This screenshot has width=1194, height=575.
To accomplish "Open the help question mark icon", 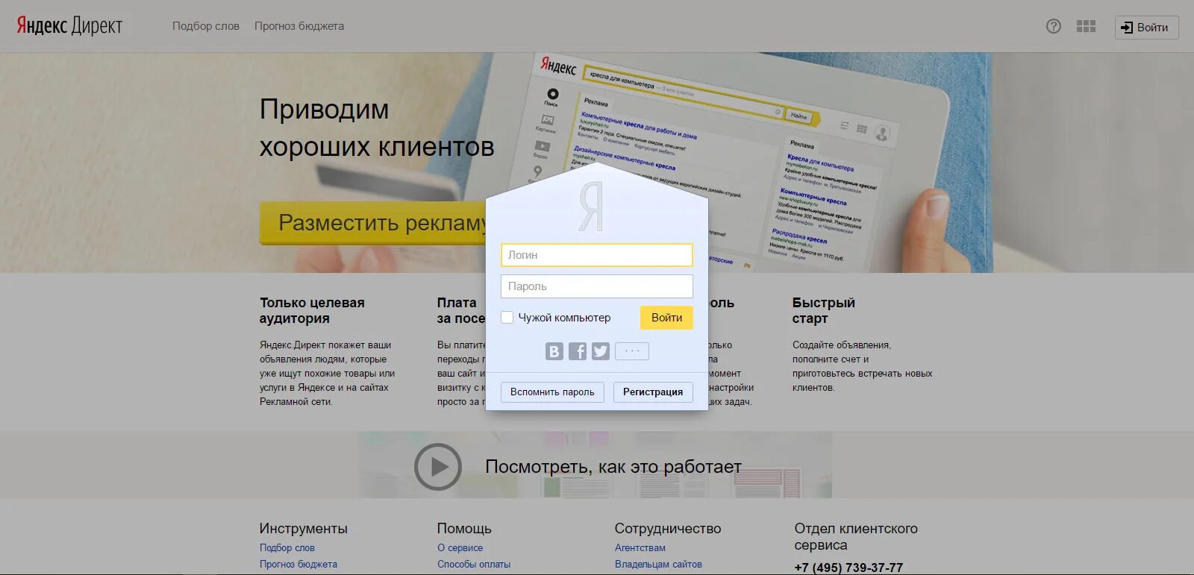I will click(1054, 26).
